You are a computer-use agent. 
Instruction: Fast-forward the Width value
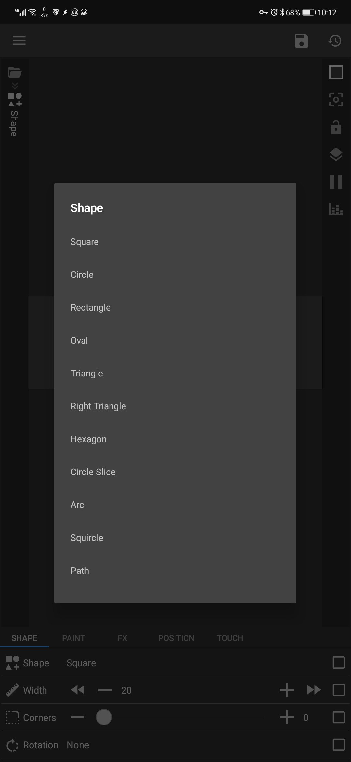pyautogui.click(x=314, y=690)
